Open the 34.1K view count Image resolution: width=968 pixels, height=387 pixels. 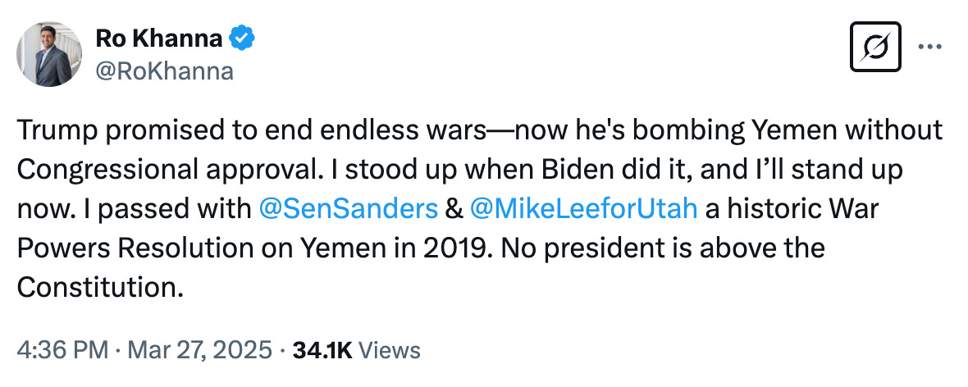322,351
